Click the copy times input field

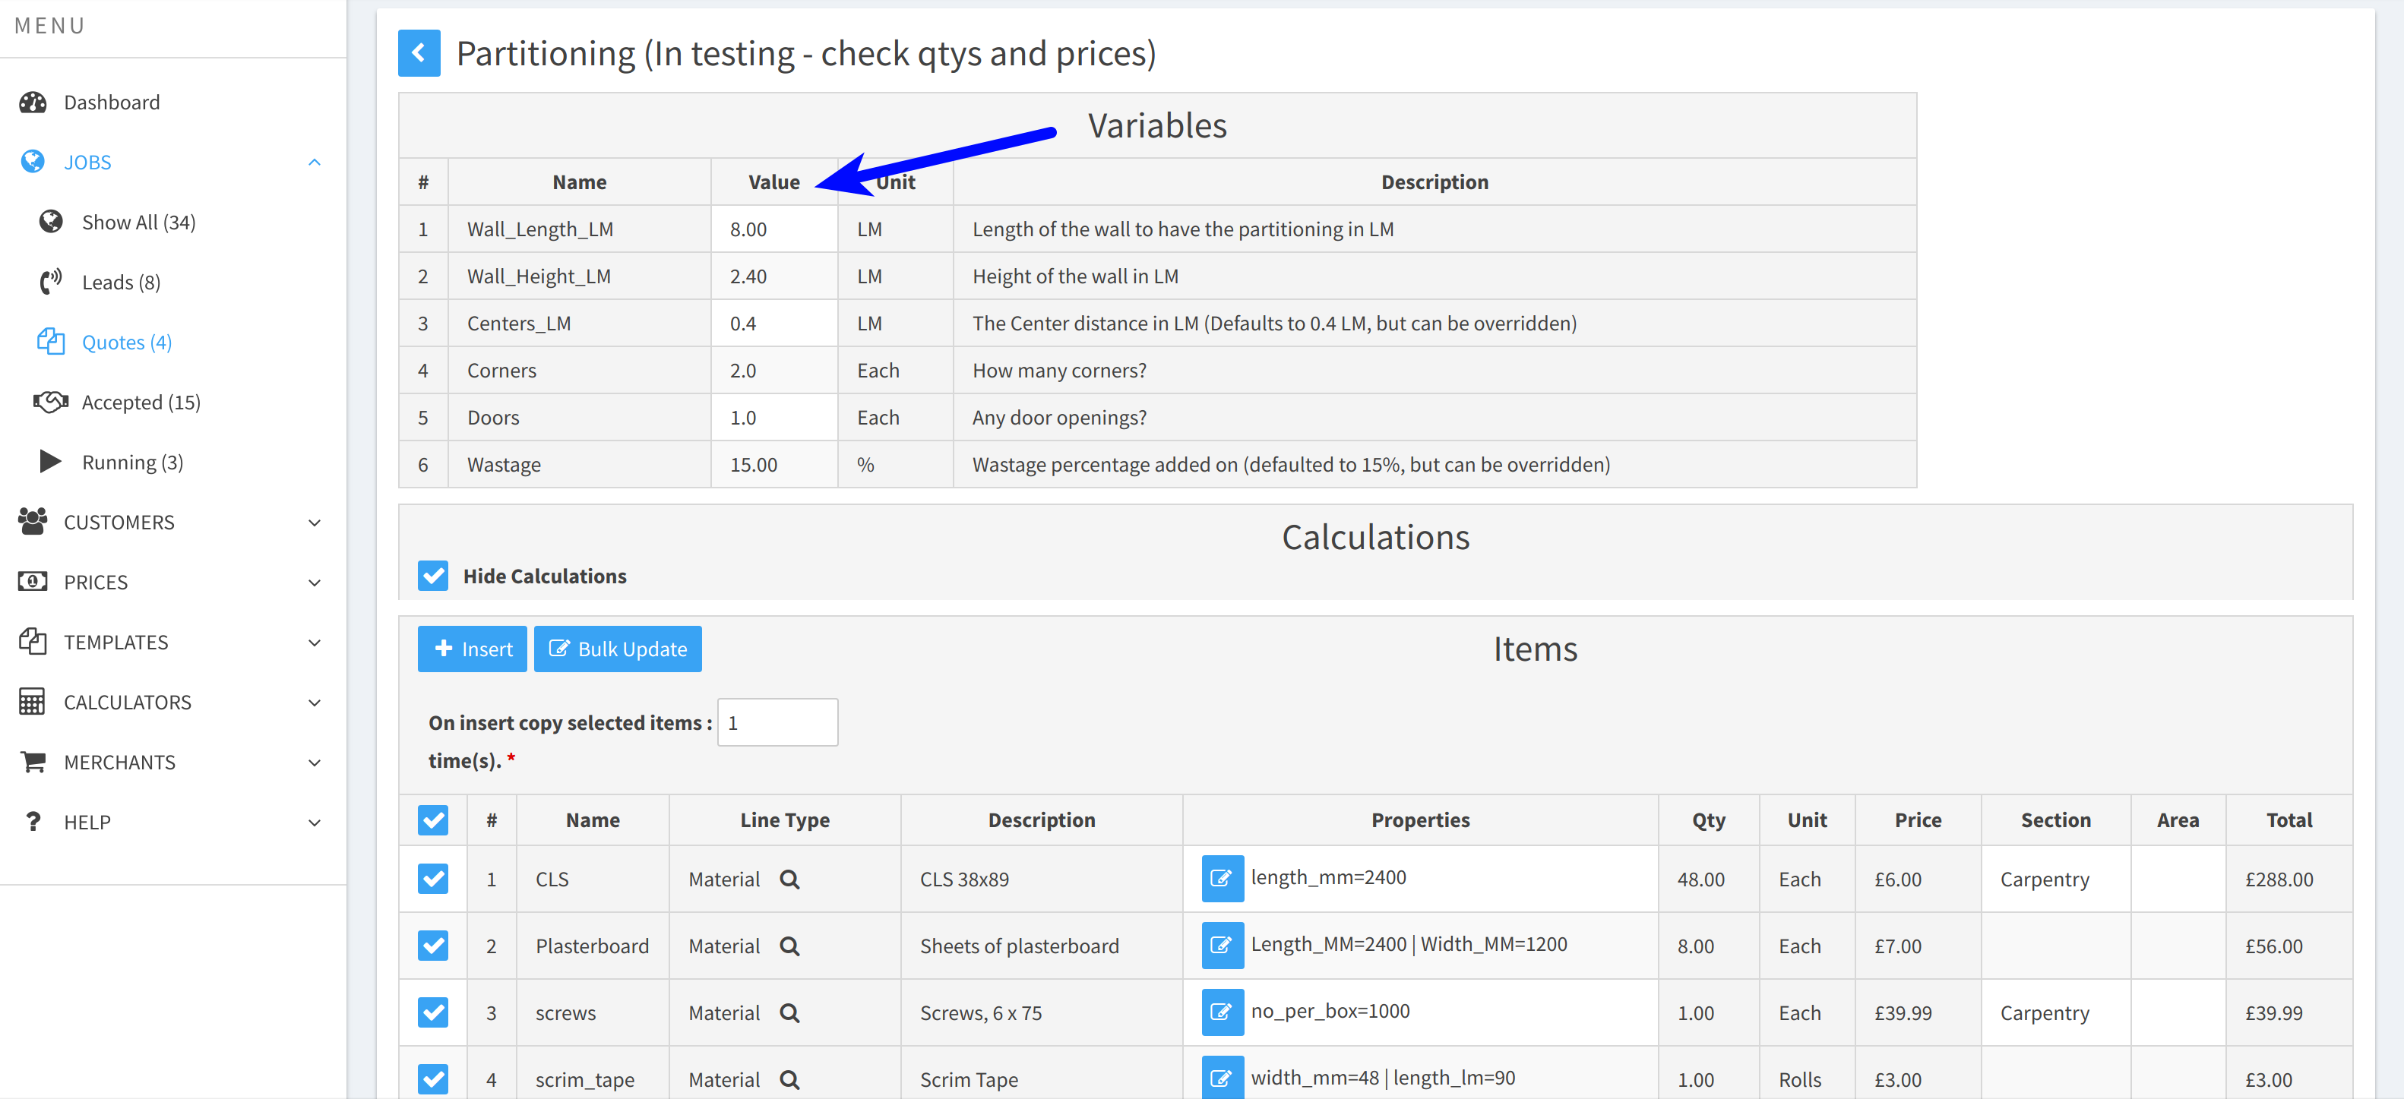pos(777,722)
